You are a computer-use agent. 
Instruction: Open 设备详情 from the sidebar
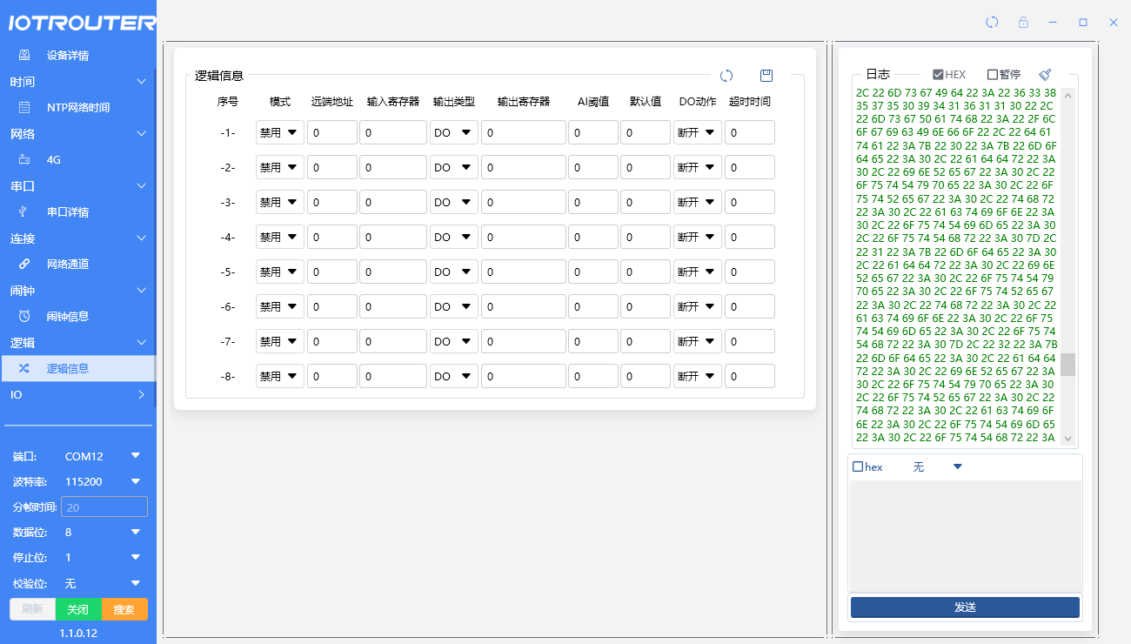[68, 56]
